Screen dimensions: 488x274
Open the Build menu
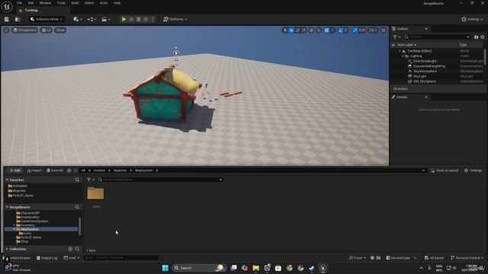(75, 3)
